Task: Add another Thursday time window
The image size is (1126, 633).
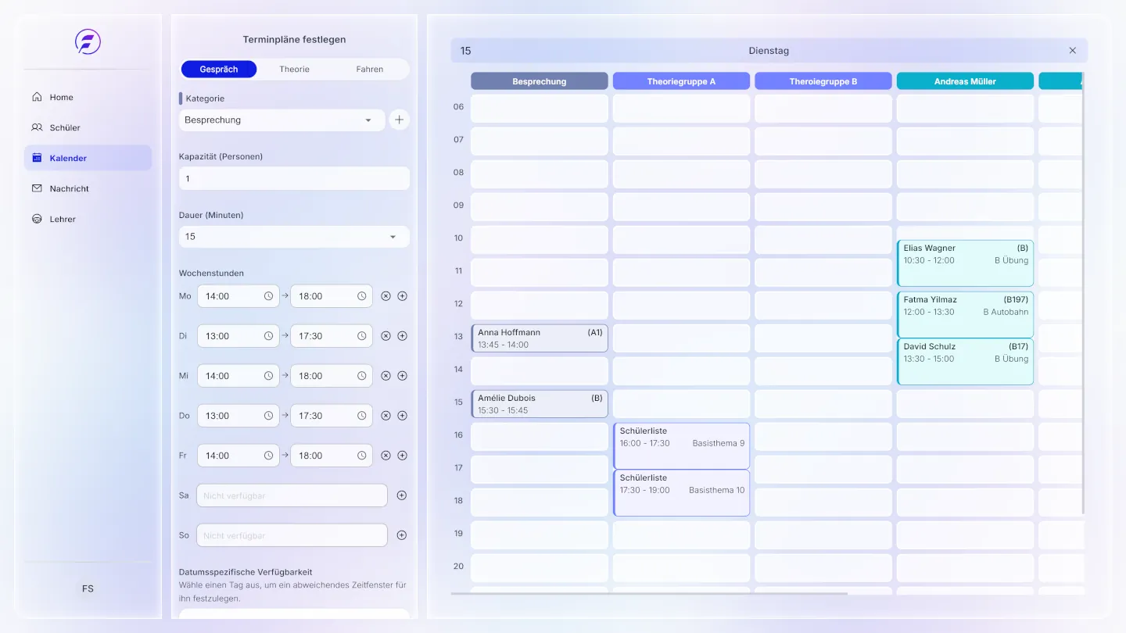Action: click(x=402, y=416)
